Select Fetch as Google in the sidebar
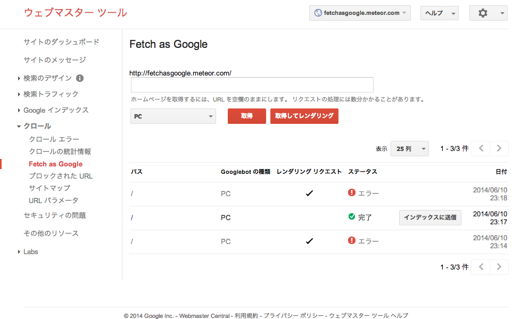529x319 pixels. coord(56,164)
